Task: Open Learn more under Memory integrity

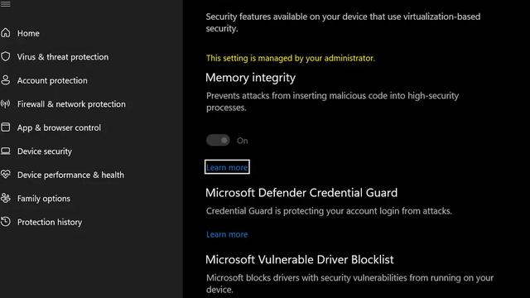Action: (227, 167)
